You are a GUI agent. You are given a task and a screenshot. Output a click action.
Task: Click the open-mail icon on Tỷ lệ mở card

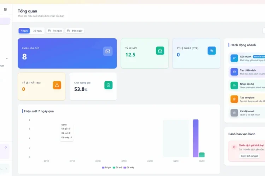click(160, 51)
